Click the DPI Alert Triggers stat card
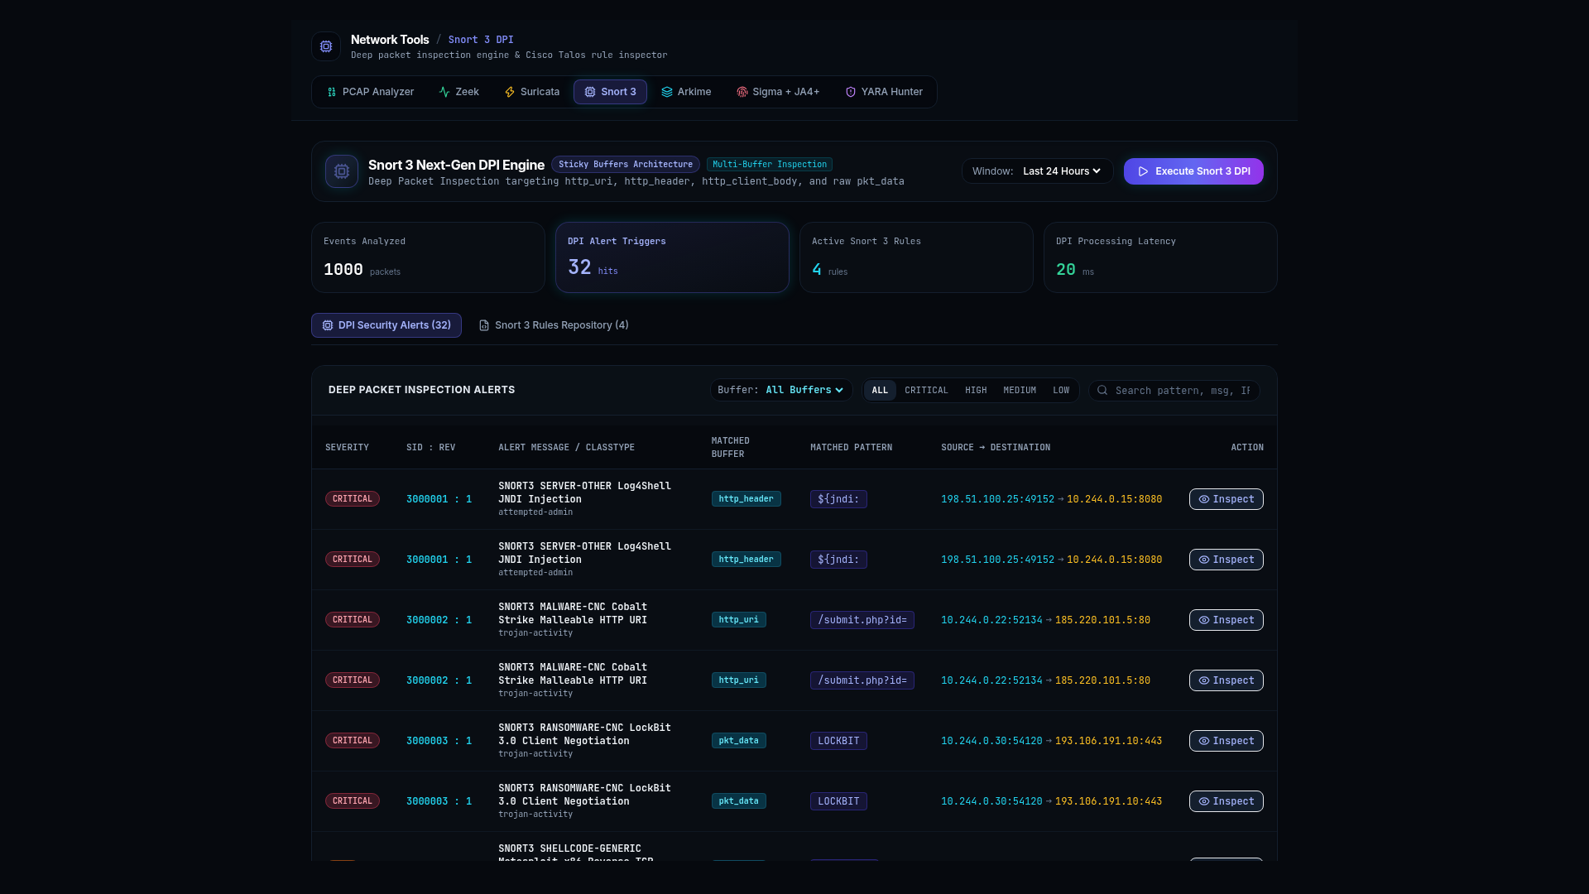 click(x=672, y=257)
